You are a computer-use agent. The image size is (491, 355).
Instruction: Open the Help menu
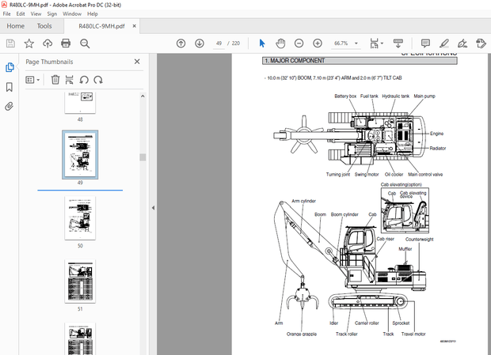tap(93, 13)
